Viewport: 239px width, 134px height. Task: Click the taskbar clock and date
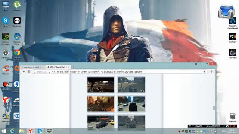pos(233,131)
